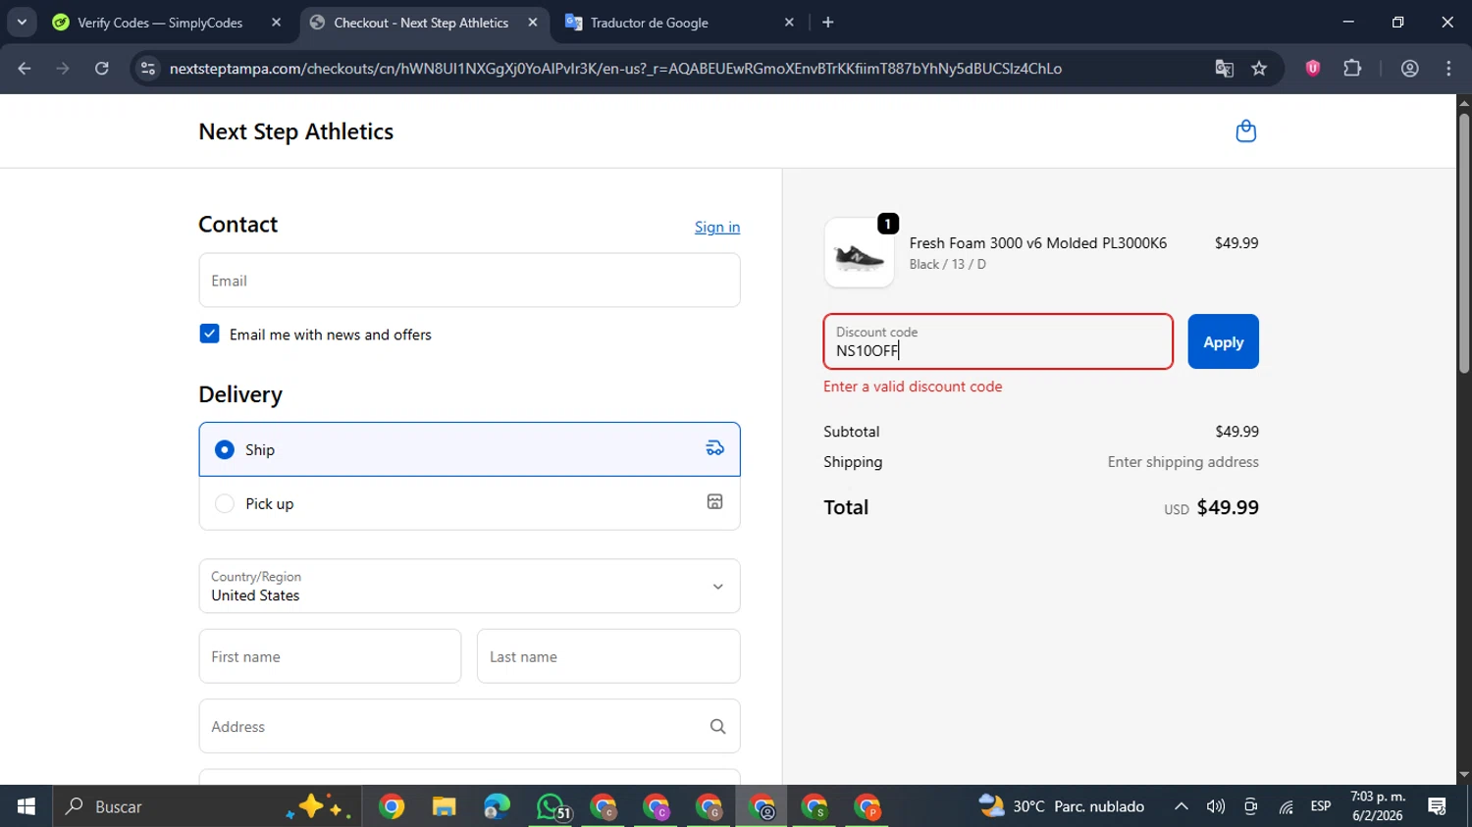Open File Explorer from the taskbar
Screen dimensions: 1472x827
click(444, 806)
